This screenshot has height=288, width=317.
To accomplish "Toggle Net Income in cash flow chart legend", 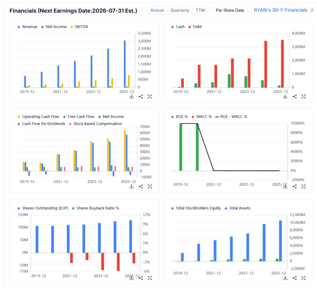I will point(111,117).
